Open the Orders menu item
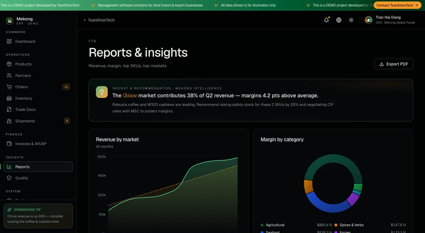The width and height of the screenshot is (425, 233). 38,87
